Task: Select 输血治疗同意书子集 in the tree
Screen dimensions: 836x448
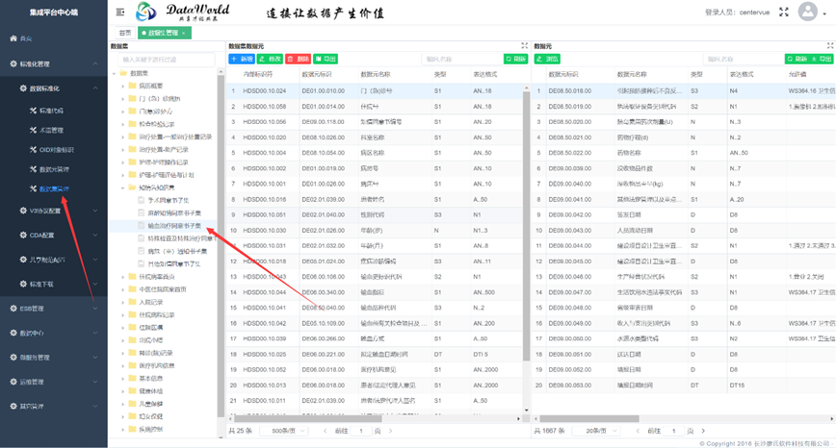Action: click(x=174, y=226)
